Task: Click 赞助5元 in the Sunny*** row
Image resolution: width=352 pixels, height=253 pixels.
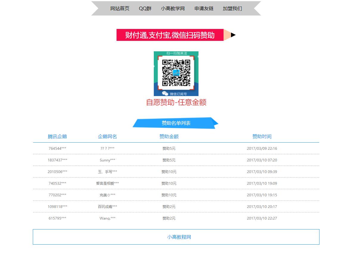Action: (x=169, y=160)
